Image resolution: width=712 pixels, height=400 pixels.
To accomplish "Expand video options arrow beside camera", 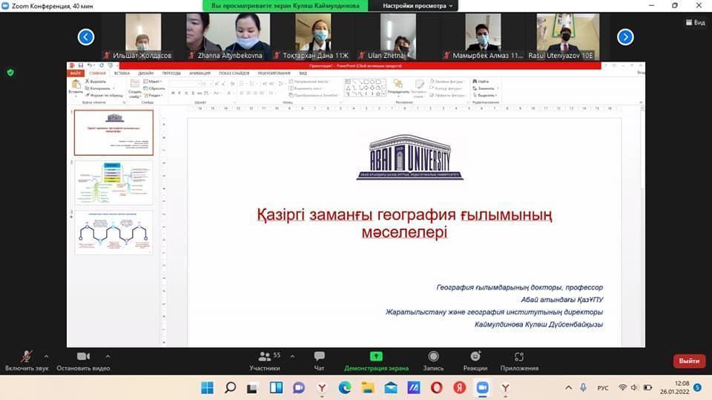I will [108, 356].
